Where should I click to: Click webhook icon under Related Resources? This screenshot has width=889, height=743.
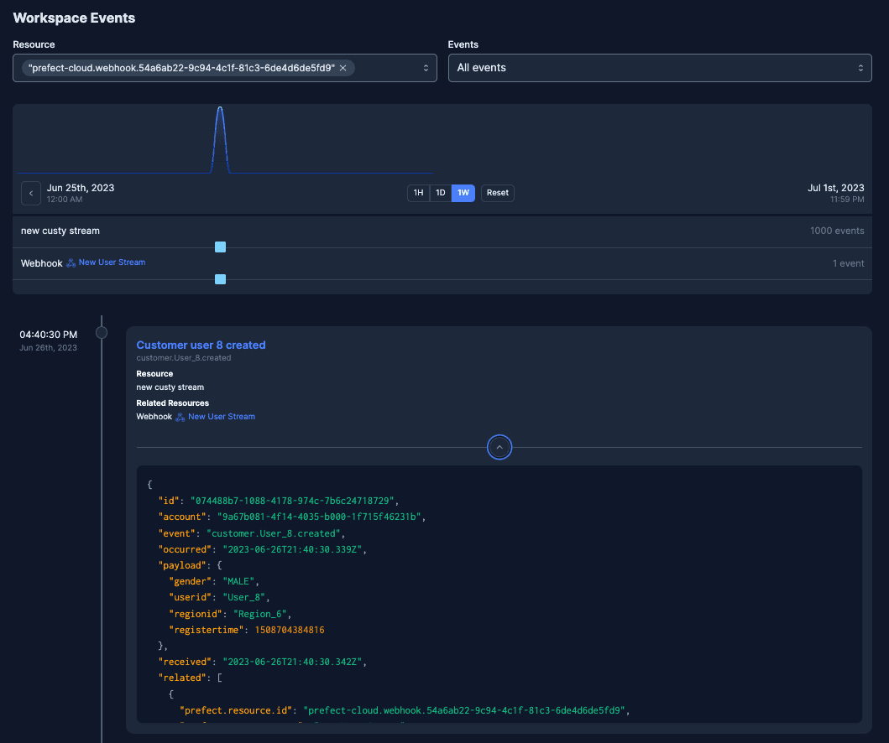pyautogui.click(x=180, y=417)
